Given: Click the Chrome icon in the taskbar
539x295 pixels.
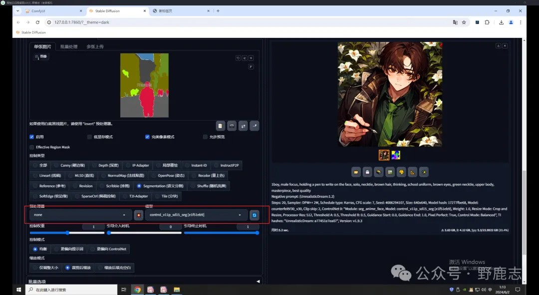Looking at the screenshot, I should tap(138, 290).
